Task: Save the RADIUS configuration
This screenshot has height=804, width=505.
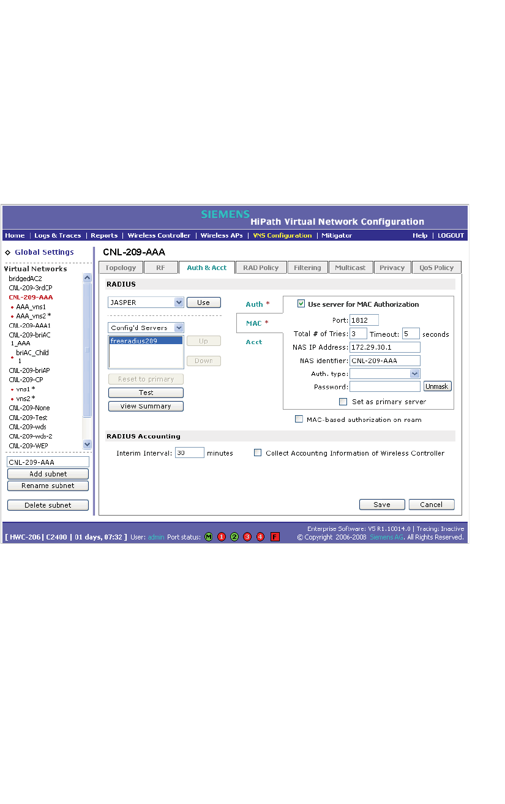Action: point(382,505)
